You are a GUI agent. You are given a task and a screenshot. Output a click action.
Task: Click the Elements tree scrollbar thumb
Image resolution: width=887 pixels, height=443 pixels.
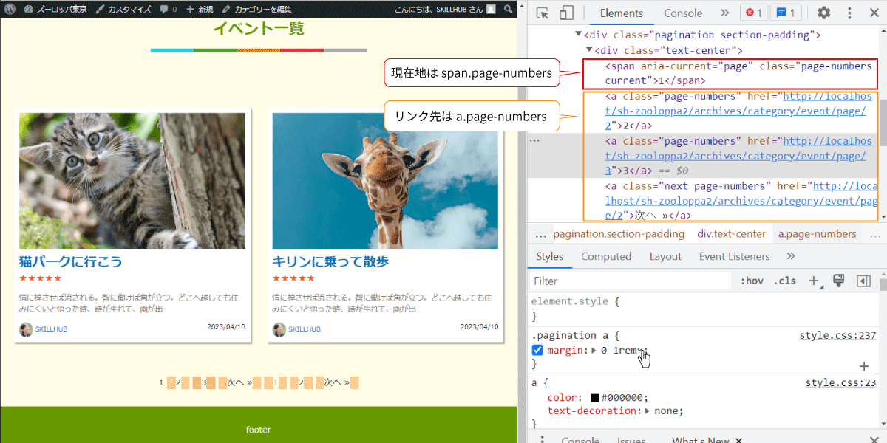tap(882, 122)
